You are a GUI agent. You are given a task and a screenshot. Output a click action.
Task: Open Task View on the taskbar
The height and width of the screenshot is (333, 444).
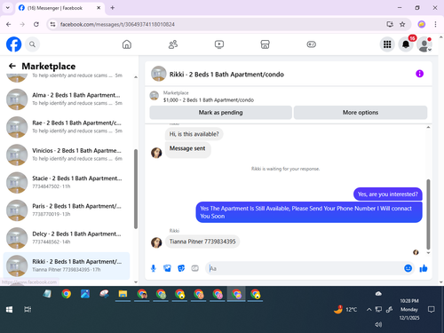[28, 310]
